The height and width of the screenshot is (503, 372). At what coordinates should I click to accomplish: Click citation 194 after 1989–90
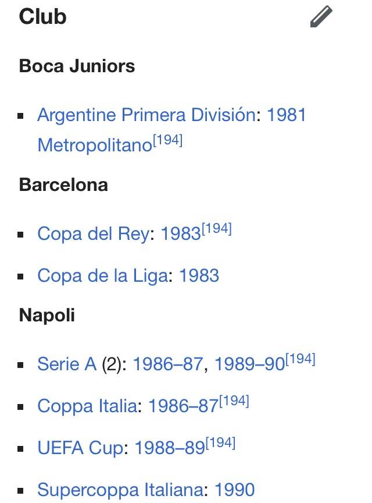(x=301, y=360)
